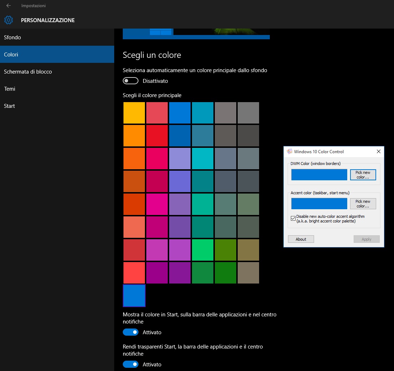Pick the bright green accent color swatch
This screenshot has height=371, width=394.
[202, 250]
